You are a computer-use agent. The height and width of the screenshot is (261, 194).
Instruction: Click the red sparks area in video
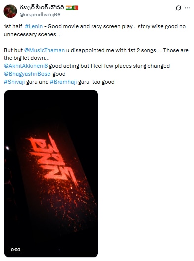tap(66, 205)
